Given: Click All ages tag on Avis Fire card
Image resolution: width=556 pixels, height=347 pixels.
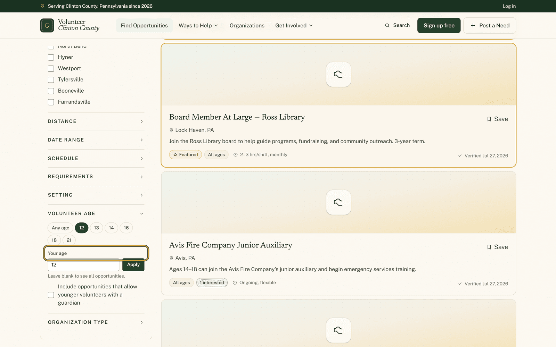Looking at the screenshot, I should 181,283.
